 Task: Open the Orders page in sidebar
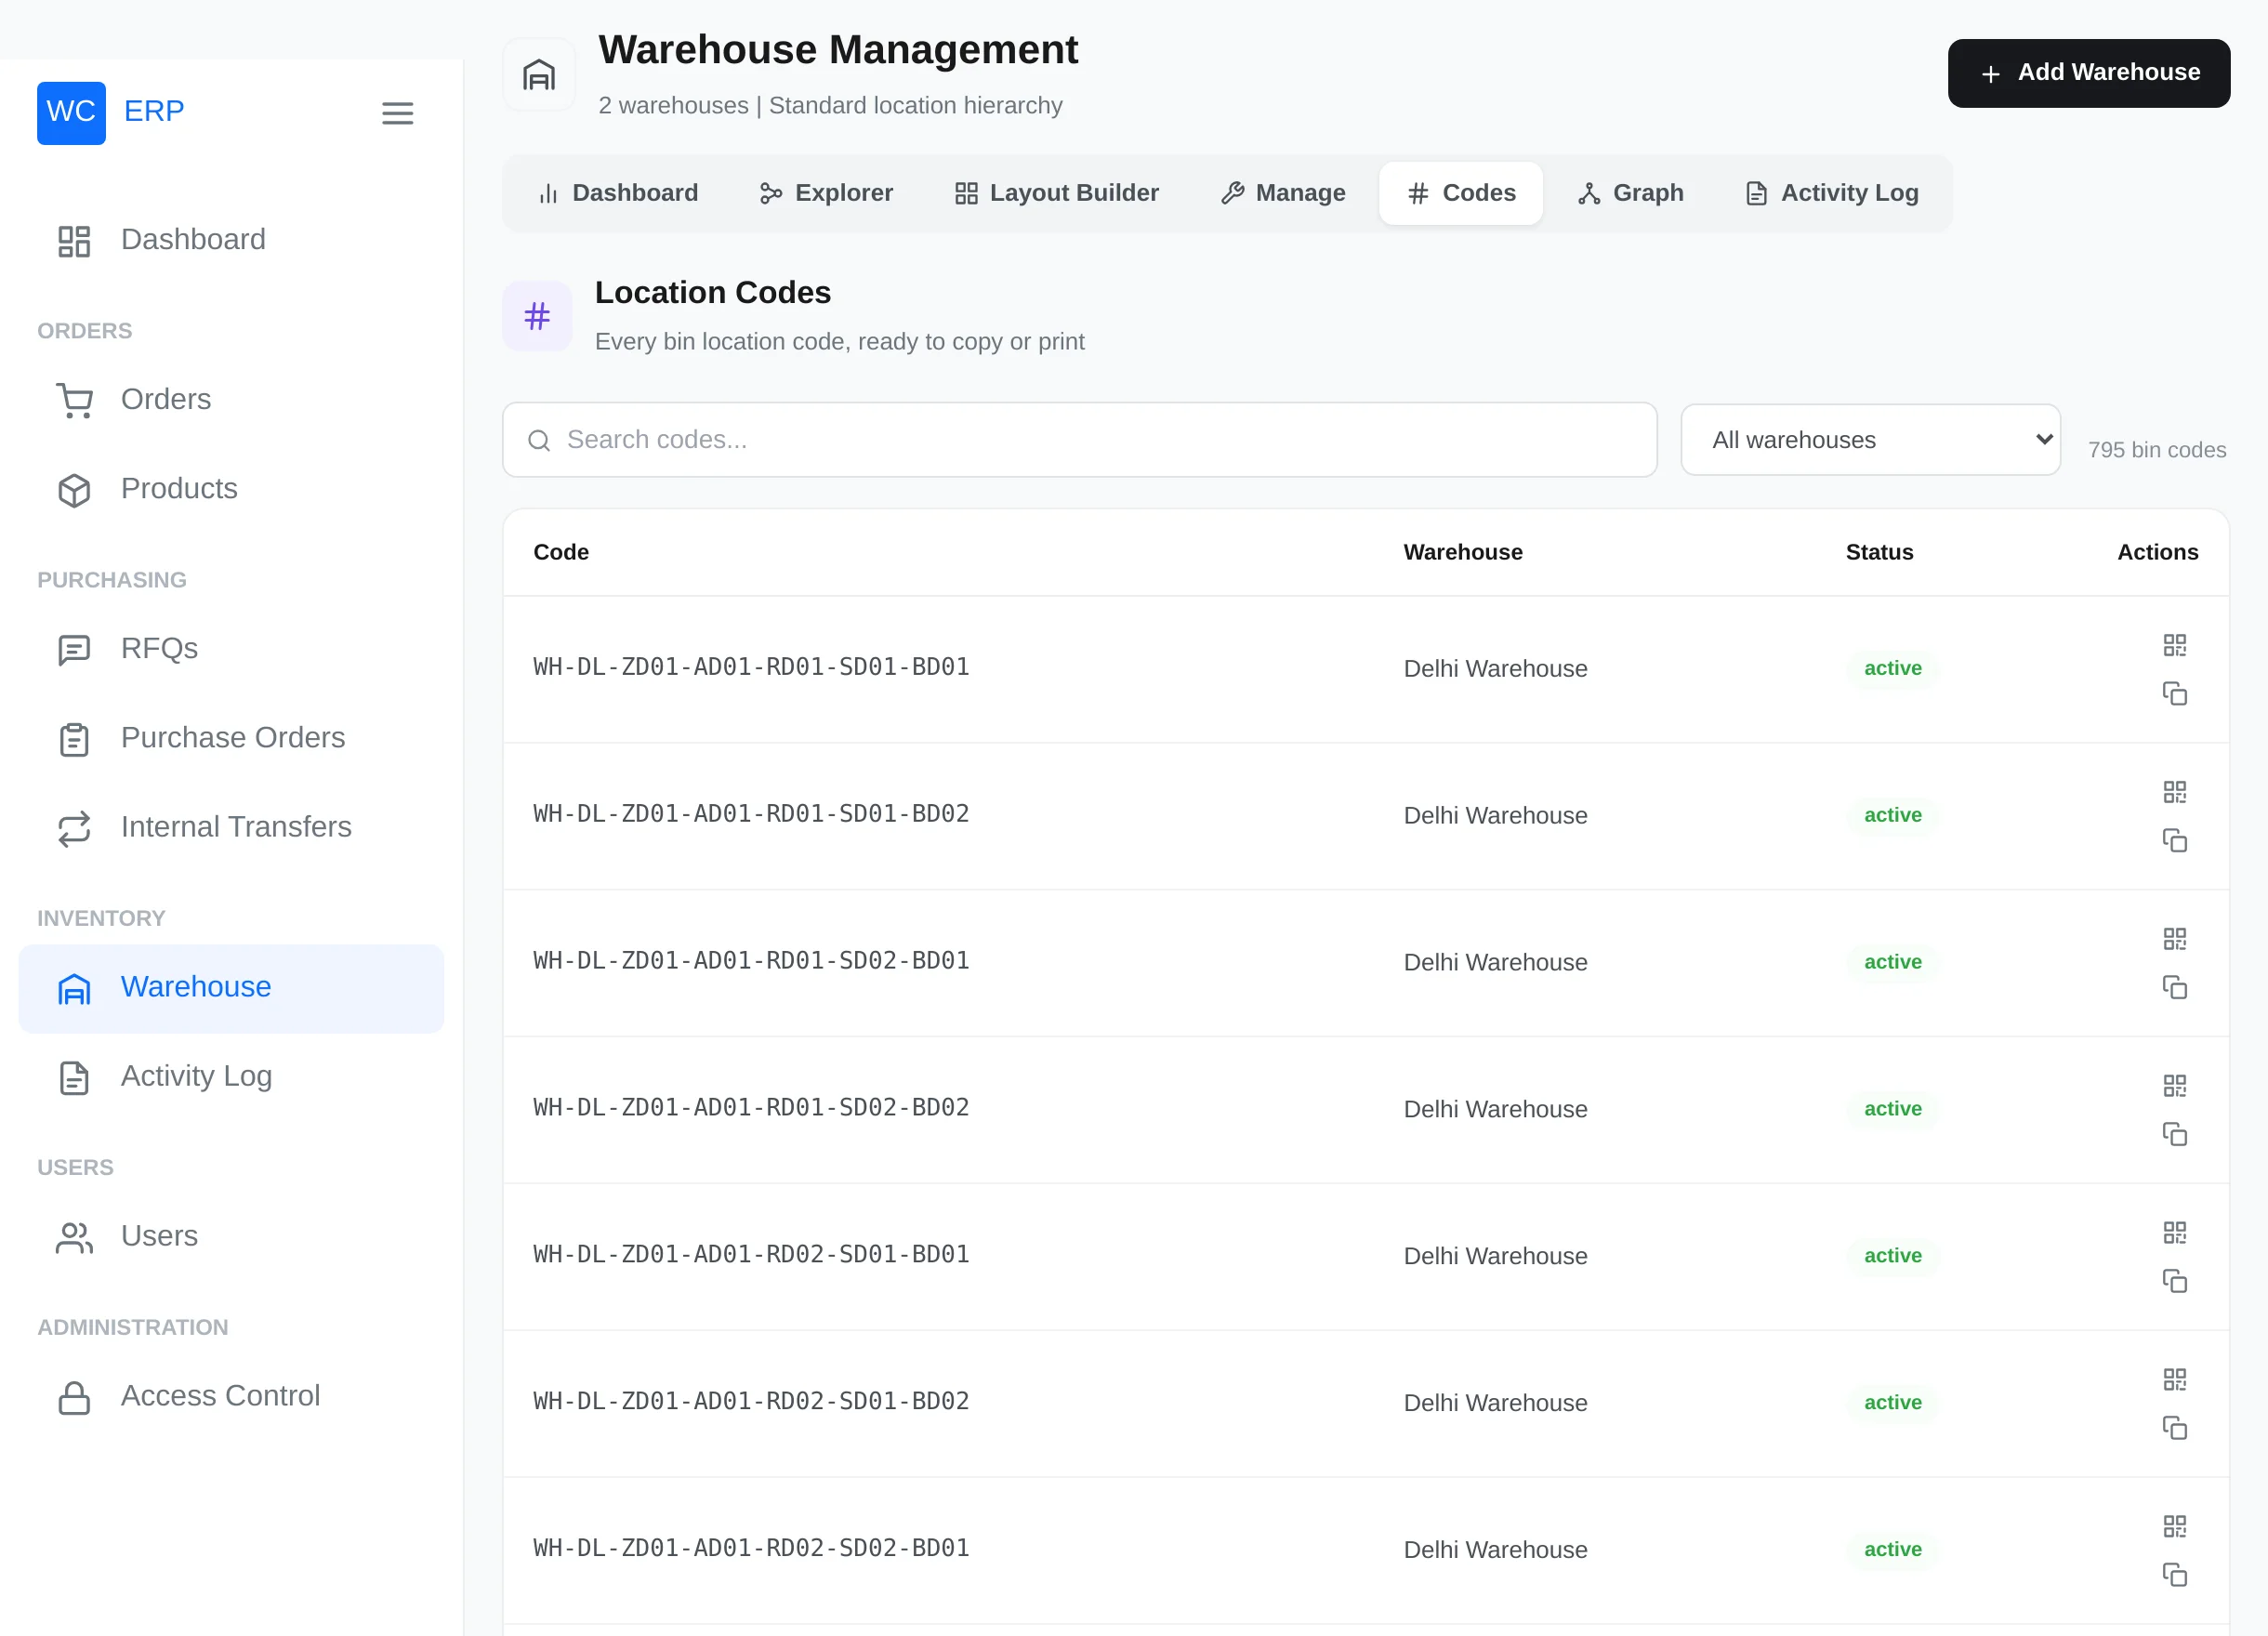[x=231, y=400]
